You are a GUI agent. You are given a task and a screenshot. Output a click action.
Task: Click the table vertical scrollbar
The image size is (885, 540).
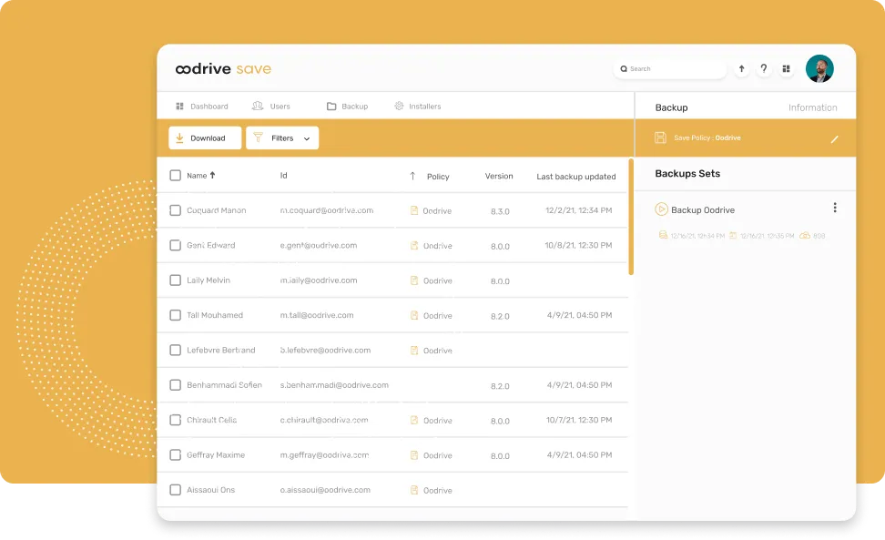[x=631, y=217]
